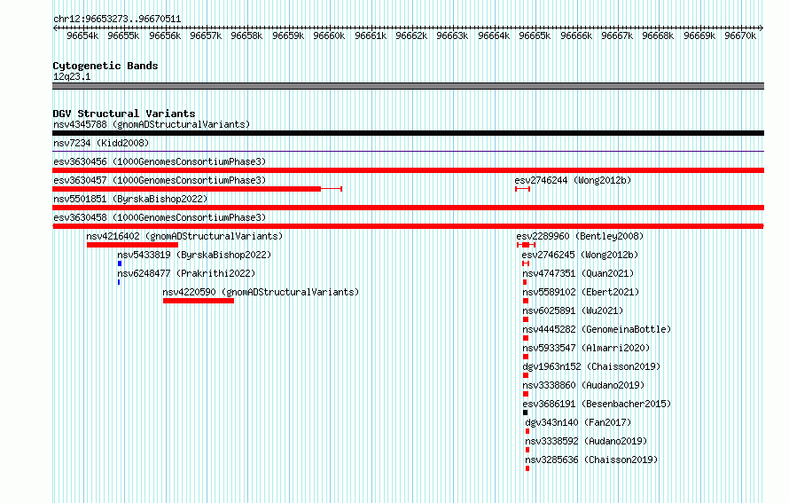The height and width of the screenshot is (503, 789).
Task: Select the gray 12q23.1 band bar
Action: coord(408,86)
